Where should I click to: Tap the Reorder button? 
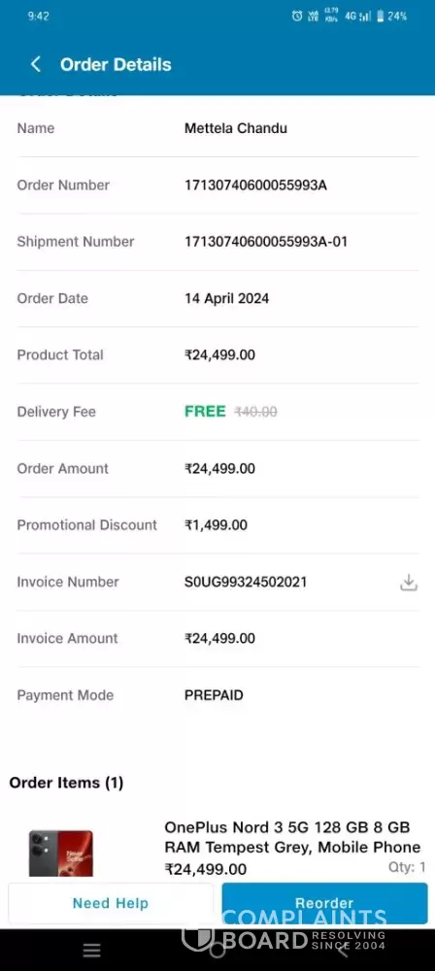pos(324,903)
